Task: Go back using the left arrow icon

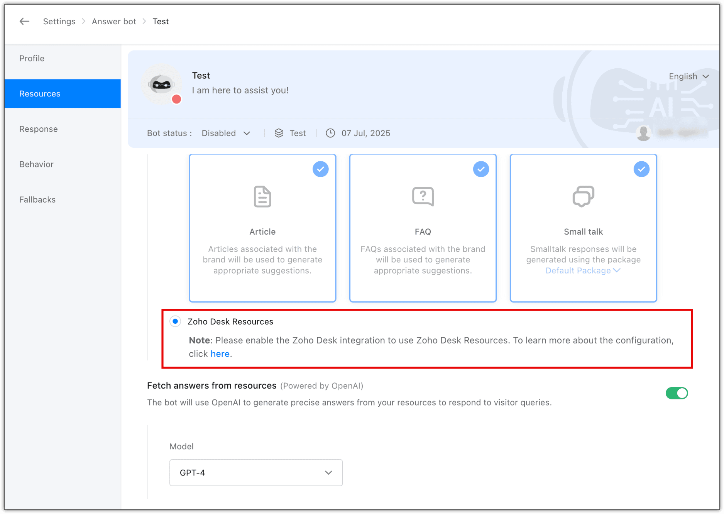Action: pyautogui.click(x=24, y=22)
